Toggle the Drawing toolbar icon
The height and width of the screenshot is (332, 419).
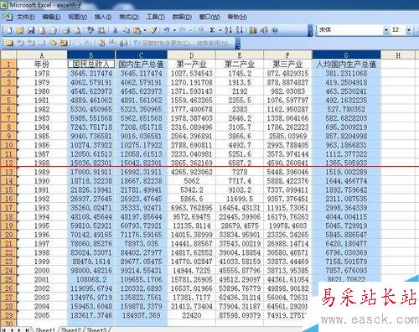(264, 30)
